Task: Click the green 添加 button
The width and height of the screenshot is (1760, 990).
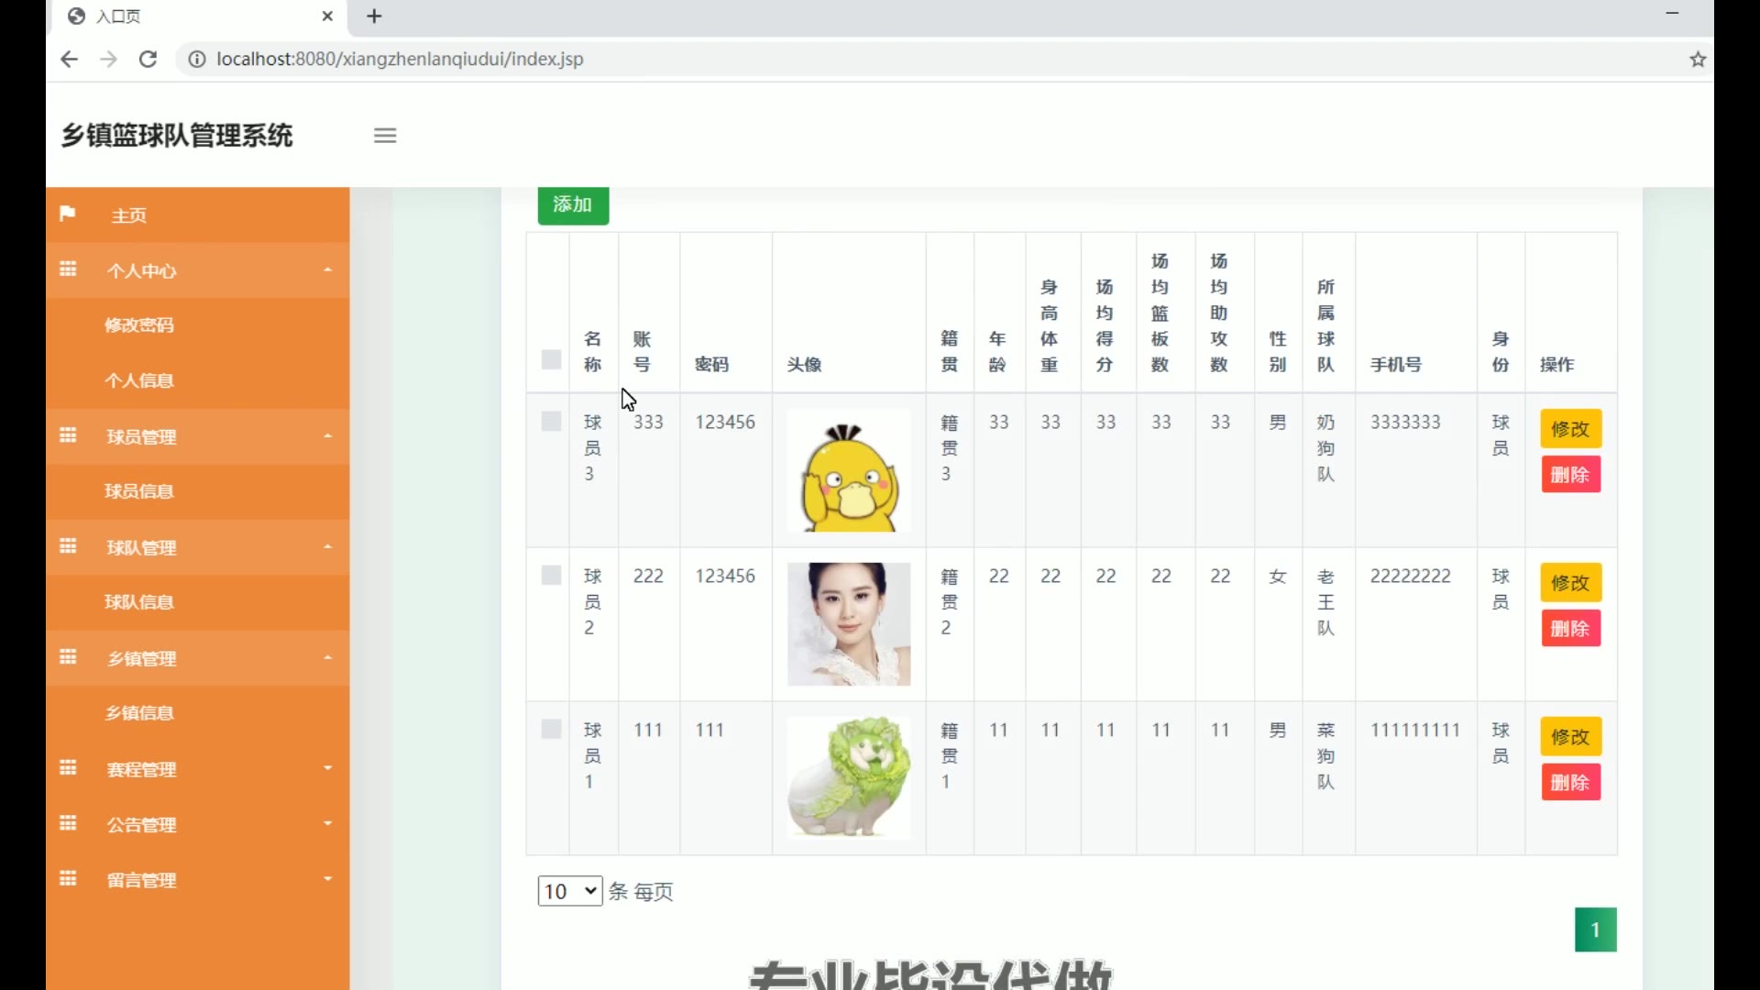Action: [x=573, y=204]
